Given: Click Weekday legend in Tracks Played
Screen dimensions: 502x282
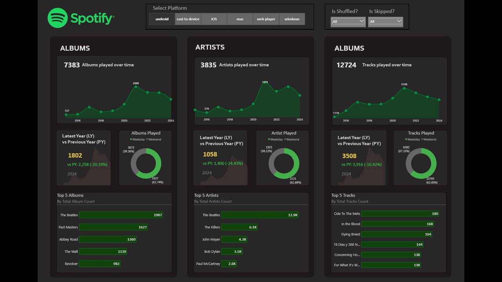Looking at the screenshot, I should click(413, 139).
